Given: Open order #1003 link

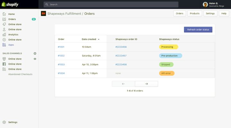Looking at the screenshot, I should [61, 64].
